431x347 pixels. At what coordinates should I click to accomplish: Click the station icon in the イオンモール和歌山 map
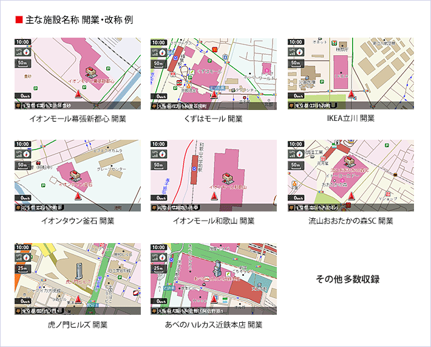[x=195, y=169]
